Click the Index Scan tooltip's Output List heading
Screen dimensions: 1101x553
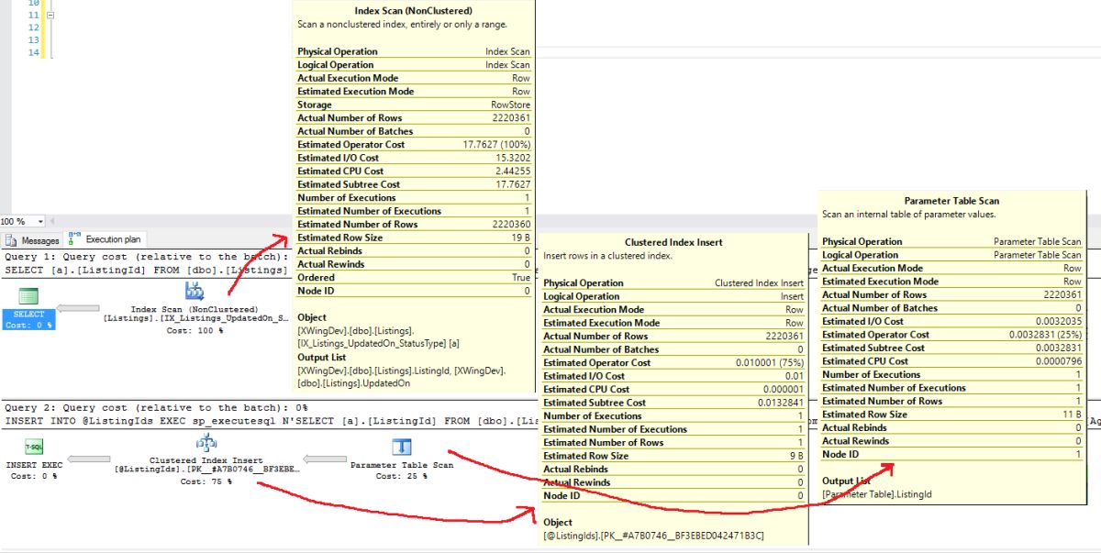coord(321,357)
